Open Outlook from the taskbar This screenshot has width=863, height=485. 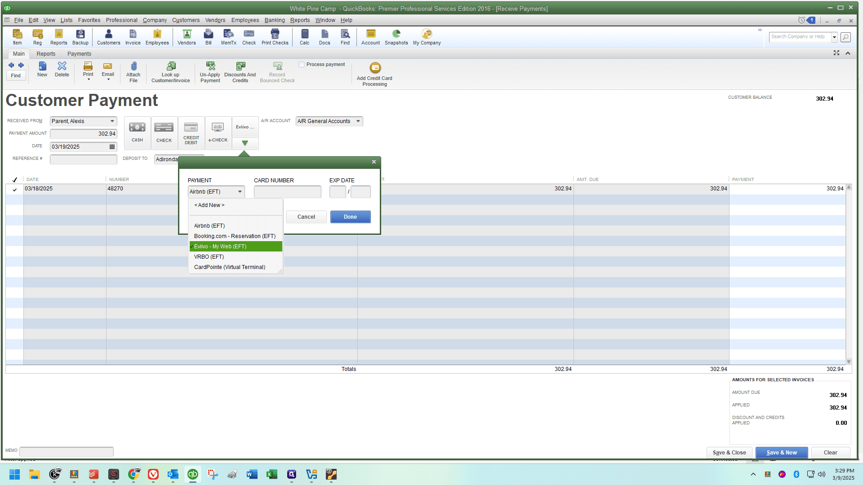173,474
